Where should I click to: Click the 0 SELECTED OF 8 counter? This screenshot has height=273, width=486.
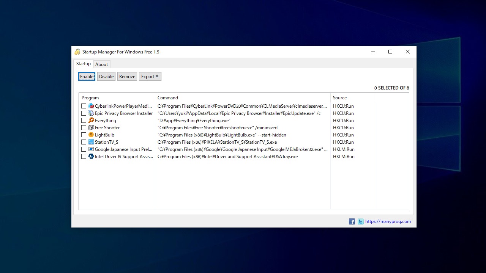click(391, 88)
